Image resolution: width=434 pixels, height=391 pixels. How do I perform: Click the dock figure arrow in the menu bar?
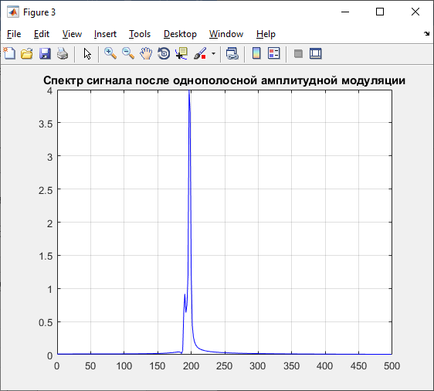(426, 34)
